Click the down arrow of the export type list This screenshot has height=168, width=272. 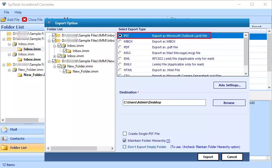click(246, 73)
